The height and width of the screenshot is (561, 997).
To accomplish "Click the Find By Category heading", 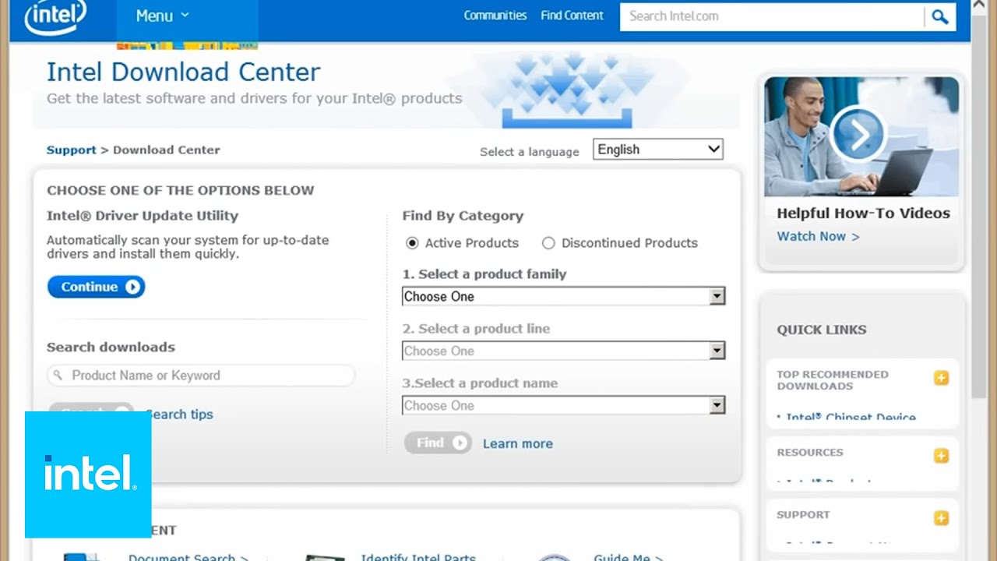I will click(463, 216).
